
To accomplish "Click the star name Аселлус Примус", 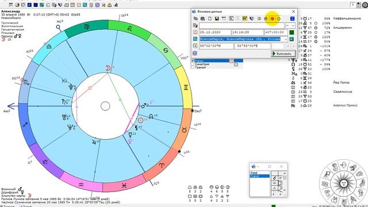I will [345, 105].
